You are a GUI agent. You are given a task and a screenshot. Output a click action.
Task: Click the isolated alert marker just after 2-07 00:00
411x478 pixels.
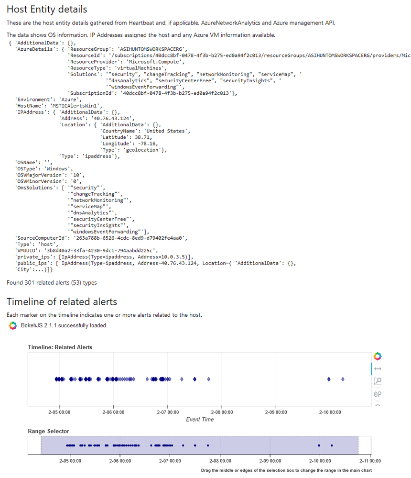tap(182, 379)
